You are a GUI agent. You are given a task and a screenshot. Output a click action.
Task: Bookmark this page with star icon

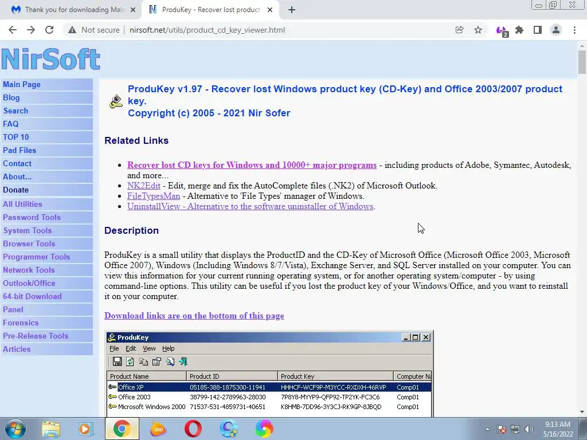tap(478, 30)
